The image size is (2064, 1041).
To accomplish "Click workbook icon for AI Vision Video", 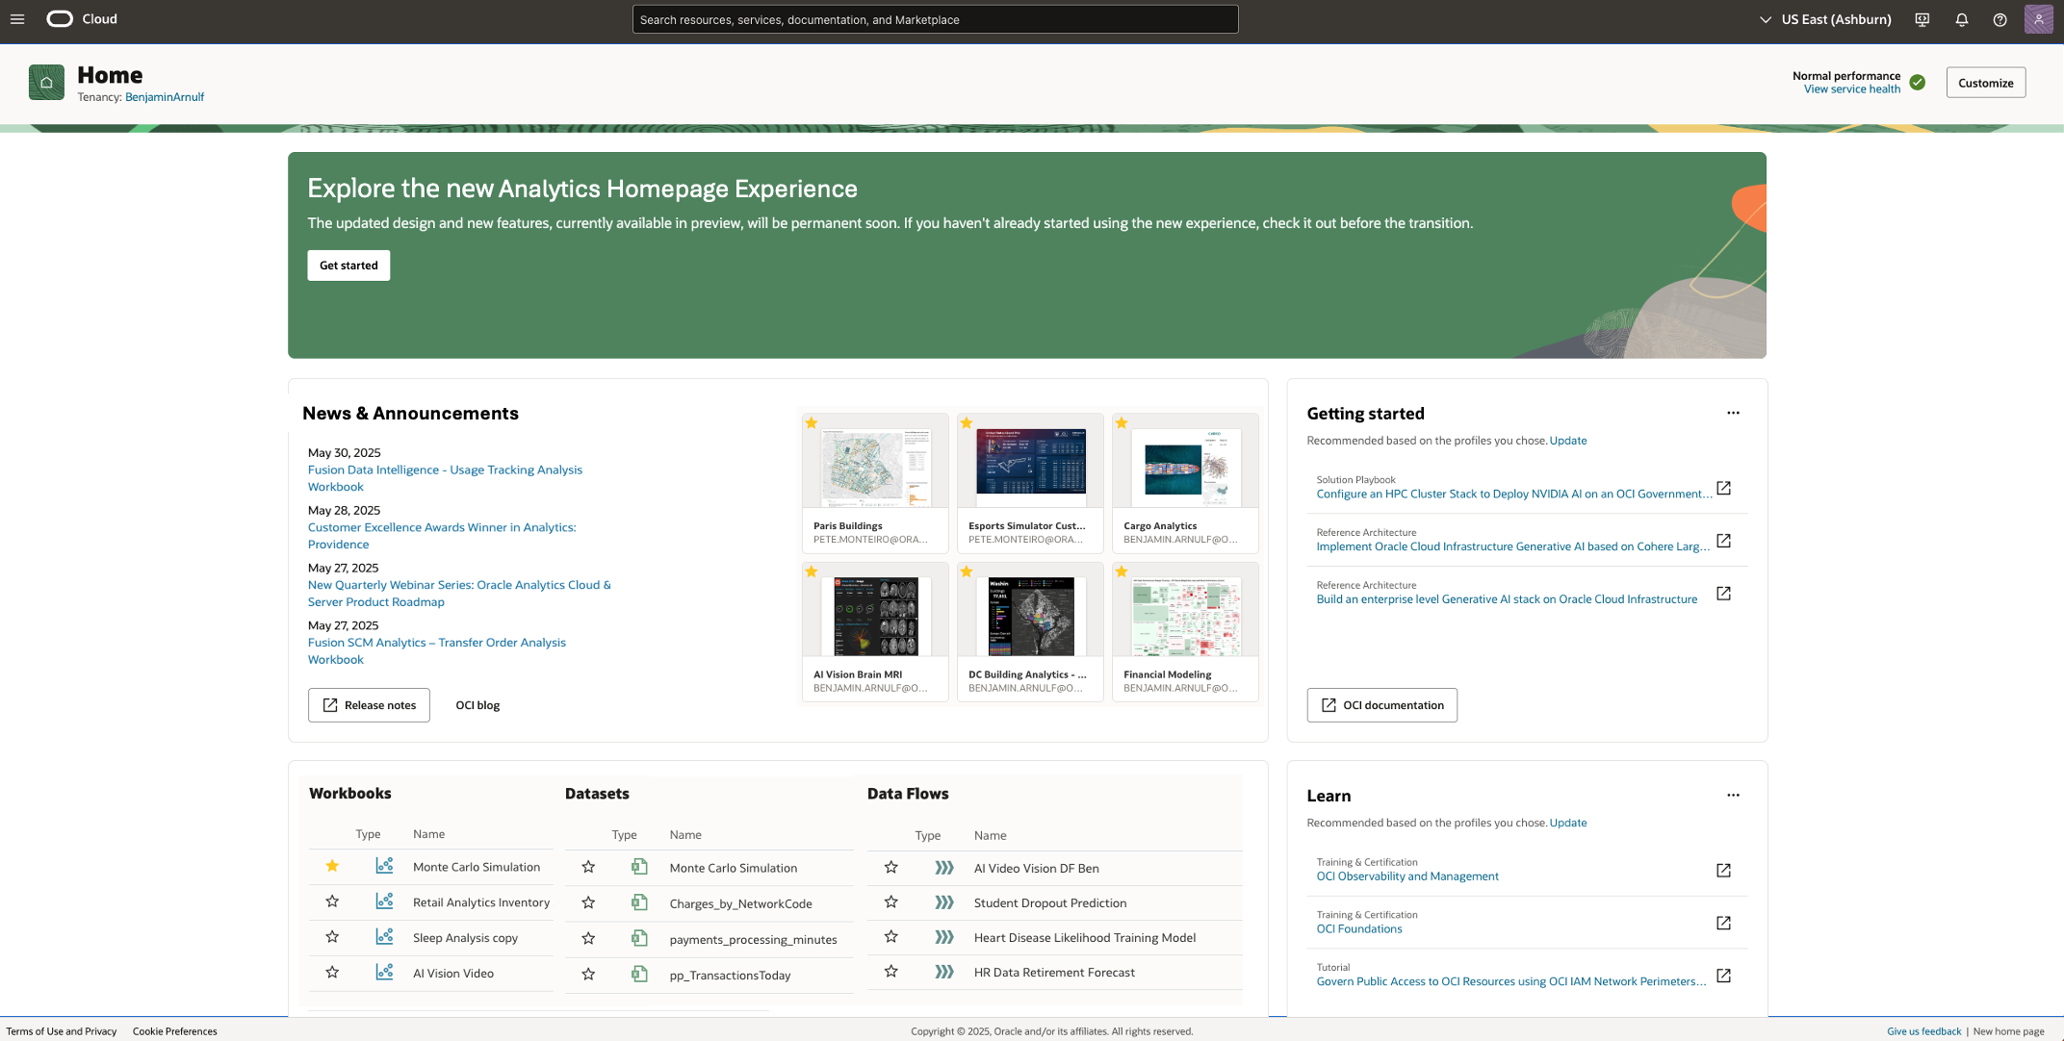I will (384, 973).
